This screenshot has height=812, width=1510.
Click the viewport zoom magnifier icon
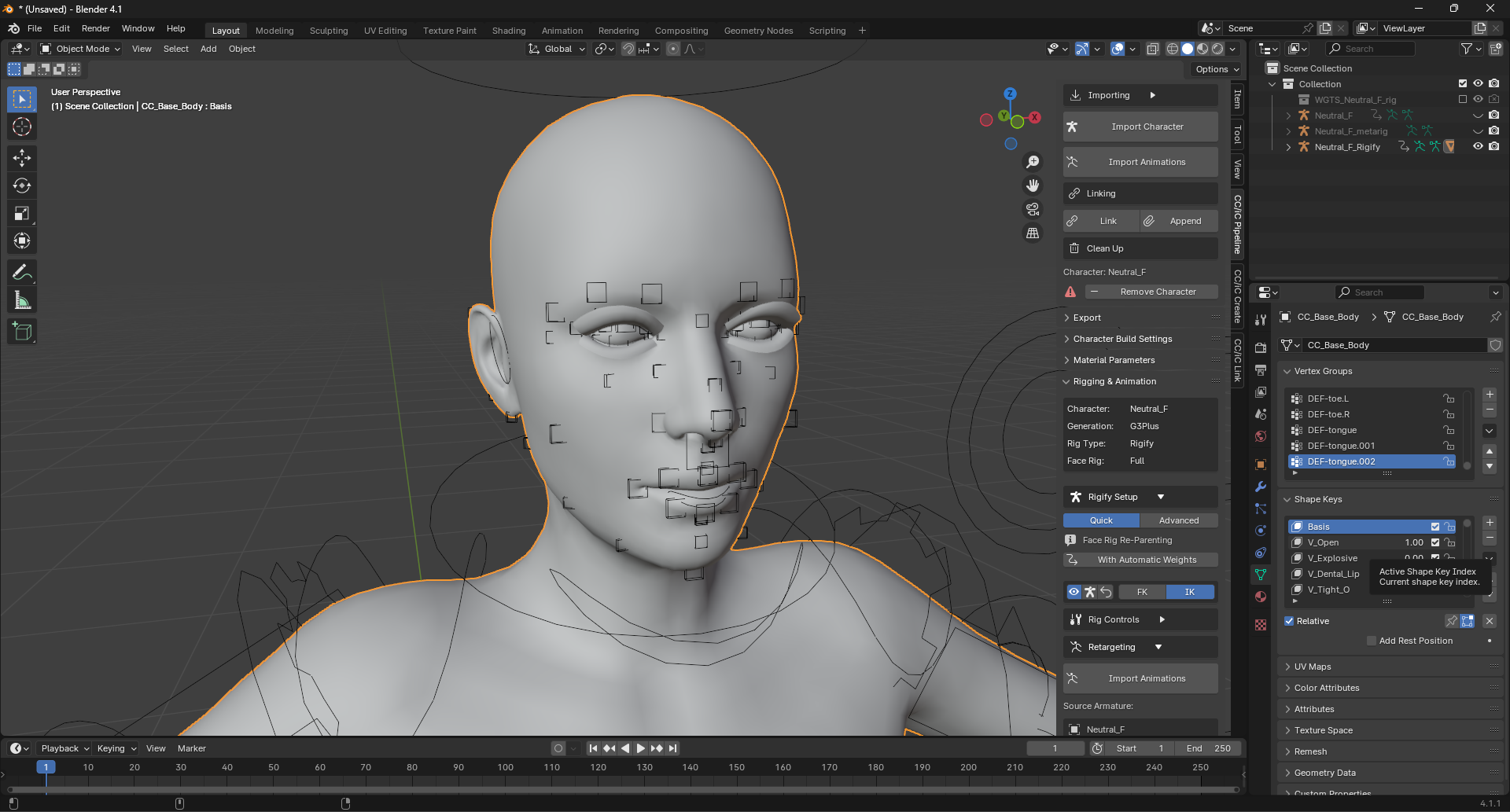pos(1033,162)
